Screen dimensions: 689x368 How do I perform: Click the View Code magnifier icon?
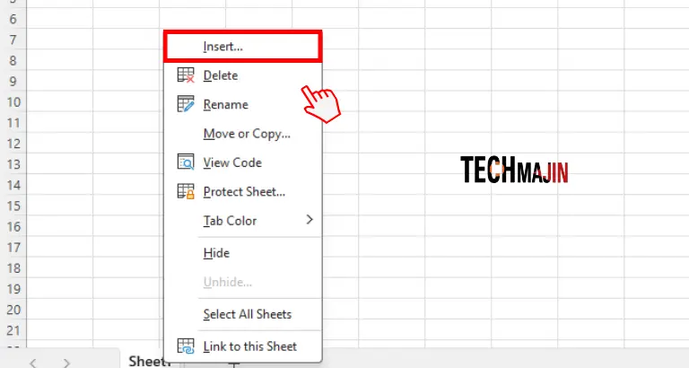[x=186, y=162]
